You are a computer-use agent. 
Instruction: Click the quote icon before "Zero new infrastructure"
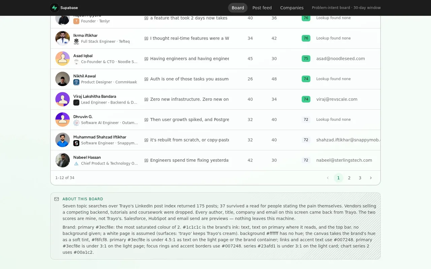[146, 99]
